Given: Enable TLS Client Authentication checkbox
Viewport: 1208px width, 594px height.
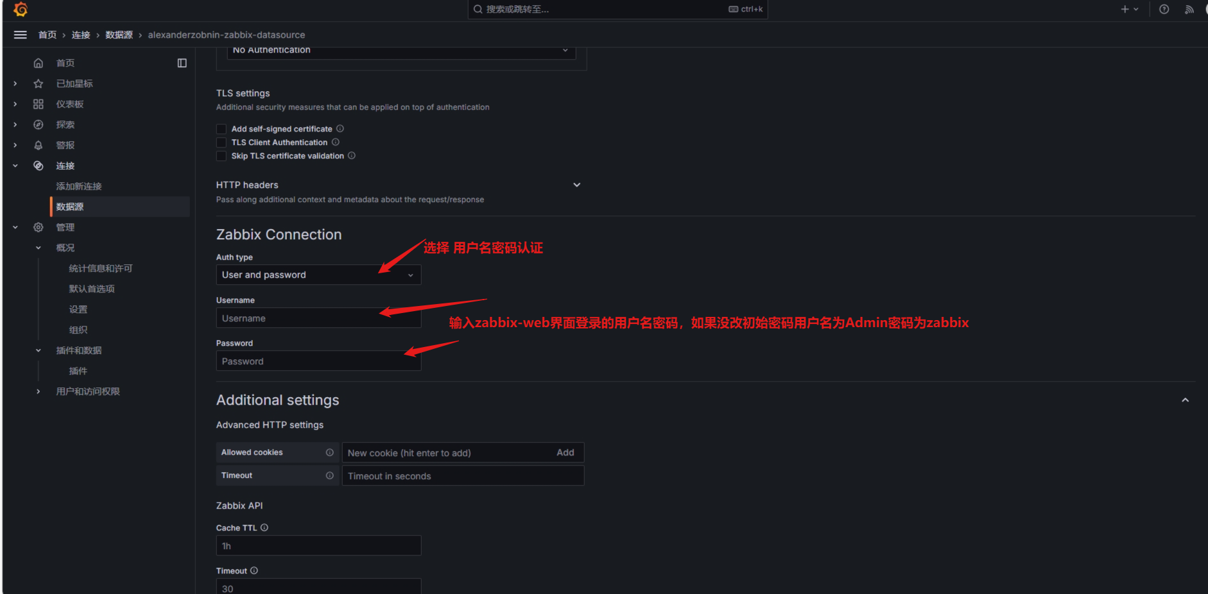Looking at the screenshot, I should (x=221, y=142).
